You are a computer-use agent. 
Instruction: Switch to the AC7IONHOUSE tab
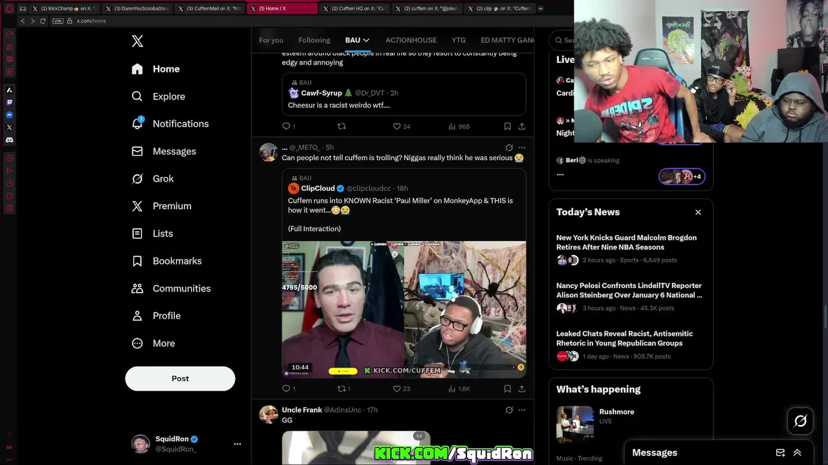[x=411, y=40]
